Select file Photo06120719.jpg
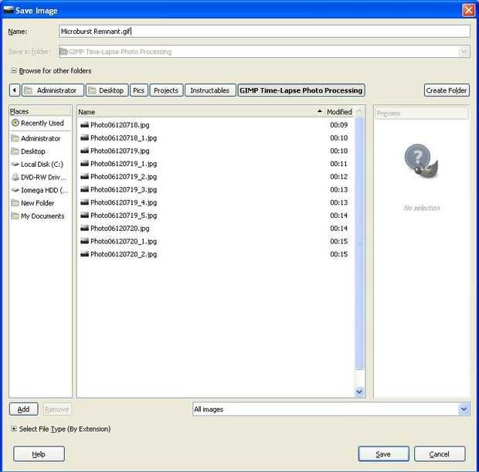The height and width of the screenshot is (472, 479). [x=216, y=151]
